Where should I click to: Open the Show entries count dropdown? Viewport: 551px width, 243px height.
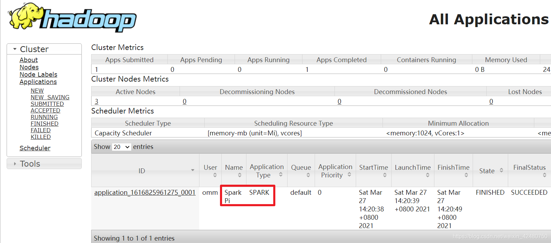click(121, 147)
